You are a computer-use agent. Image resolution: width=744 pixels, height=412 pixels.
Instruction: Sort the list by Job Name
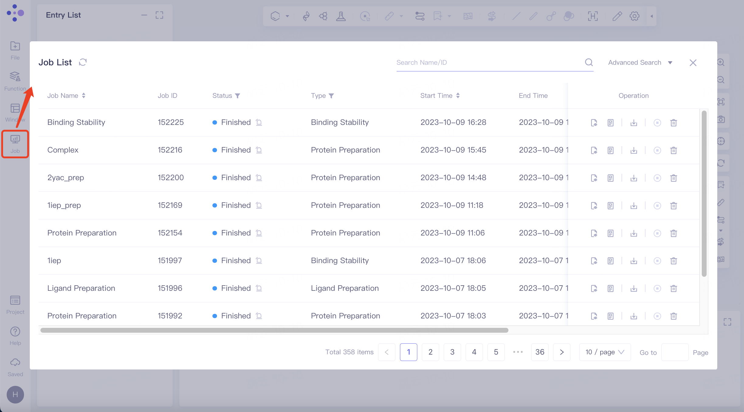84,96
